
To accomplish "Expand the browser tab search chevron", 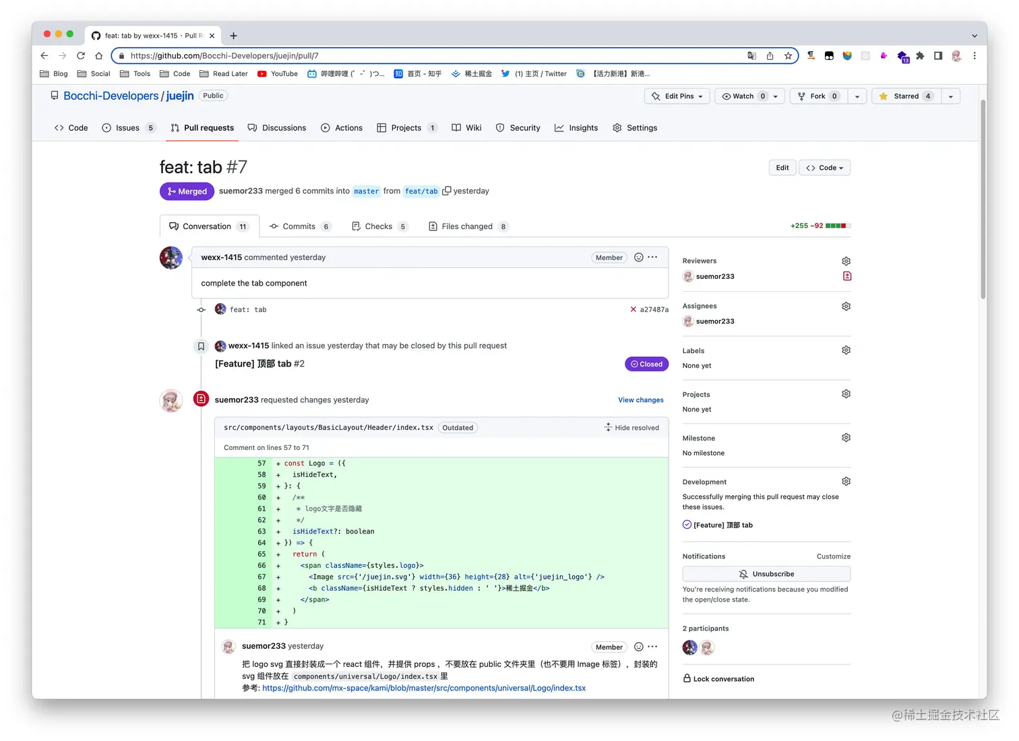I will tap(975, 36).
